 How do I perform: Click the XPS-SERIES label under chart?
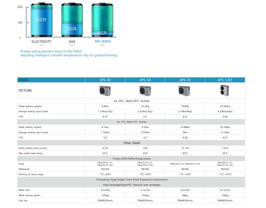(103, 42)
